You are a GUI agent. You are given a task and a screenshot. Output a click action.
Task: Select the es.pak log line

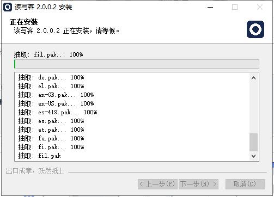[51, 121]
